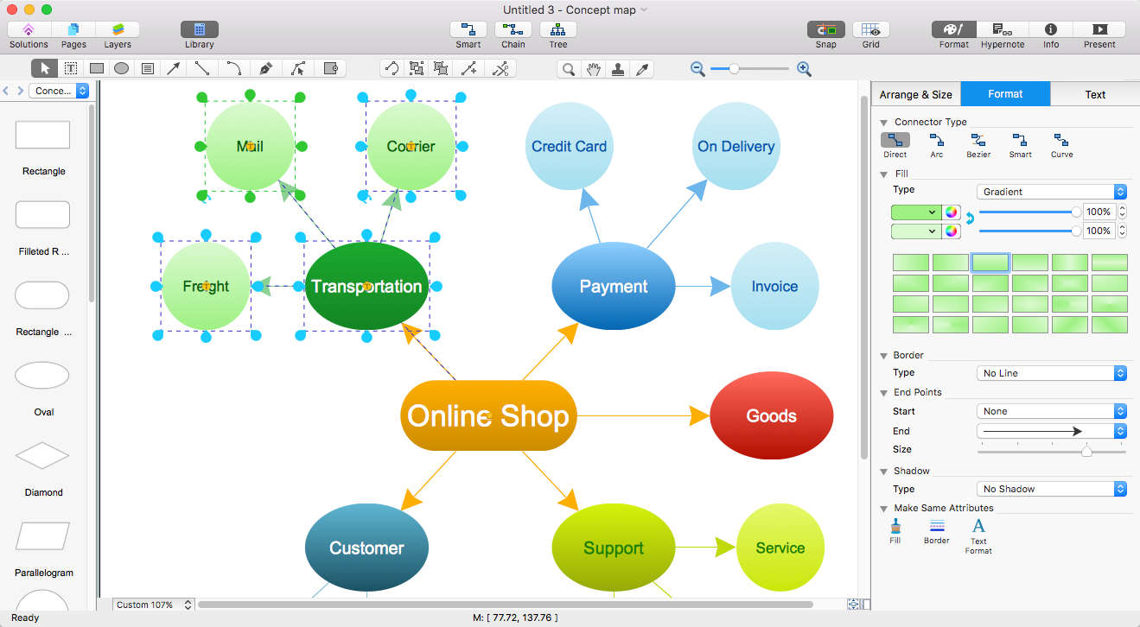1140x627 pixels.
Task: Apply Make Same Text Format attribute
Action: point(978,535)
